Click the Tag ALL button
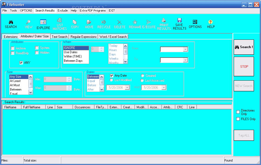The width and height of the screenshot is (261, 165). pyautogui.click(x=244, y=135)
